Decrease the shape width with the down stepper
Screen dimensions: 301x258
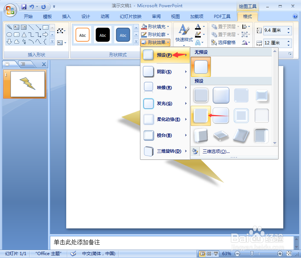289,45
